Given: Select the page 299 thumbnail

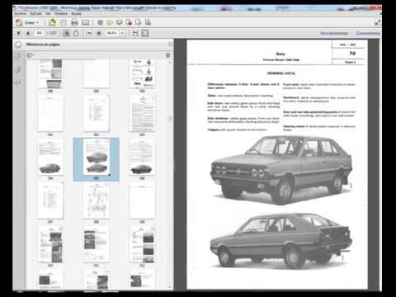Looking at the screenshot, I should point(97,73).
